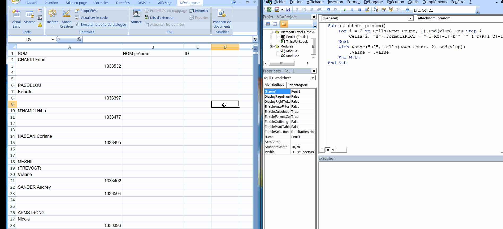Screen dimensions: 503x229
Task: Select cell containing CHAKRI Farid
Action: point(69,60)
